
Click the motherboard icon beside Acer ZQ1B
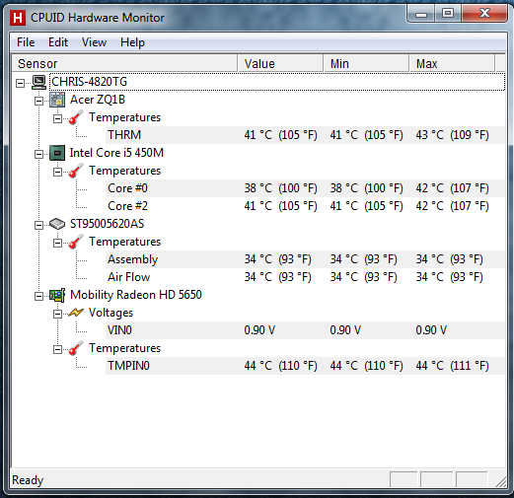click(x=57, y=100)
